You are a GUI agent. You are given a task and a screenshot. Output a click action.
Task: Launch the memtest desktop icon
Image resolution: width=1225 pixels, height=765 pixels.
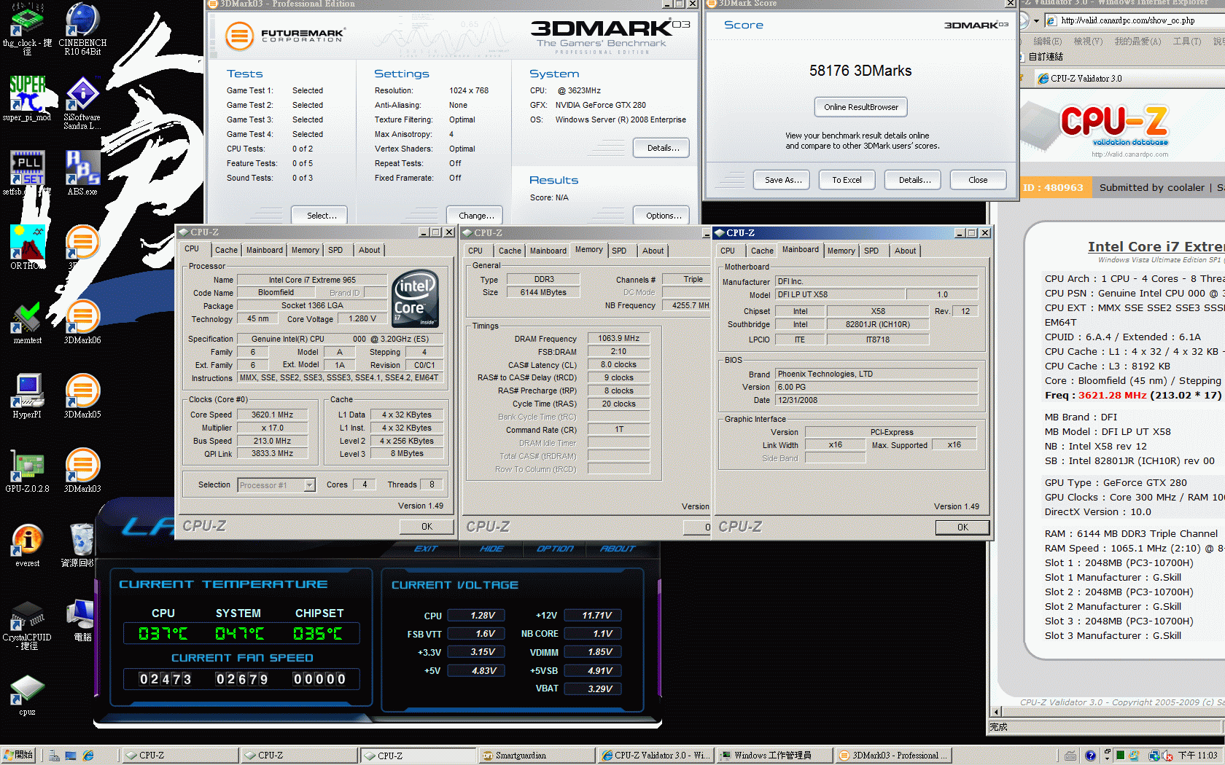[27, 322]
